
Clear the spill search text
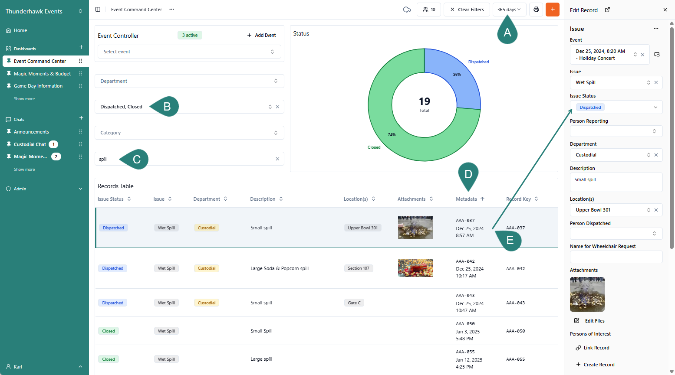(x=277, y=159)
